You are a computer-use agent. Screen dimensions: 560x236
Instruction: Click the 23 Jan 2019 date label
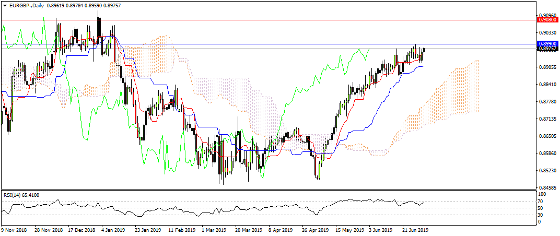[x=146, y=229]
